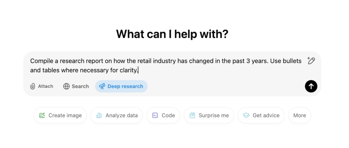The image size is (349, 148).
Task: Click the Deep research telescope icon
Action: pyautogui.click(x=102, y=86)
